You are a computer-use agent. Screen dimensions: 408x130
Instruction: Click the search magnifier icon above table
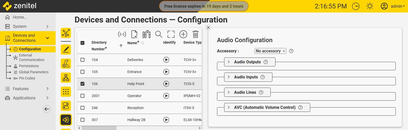(159, 34)
